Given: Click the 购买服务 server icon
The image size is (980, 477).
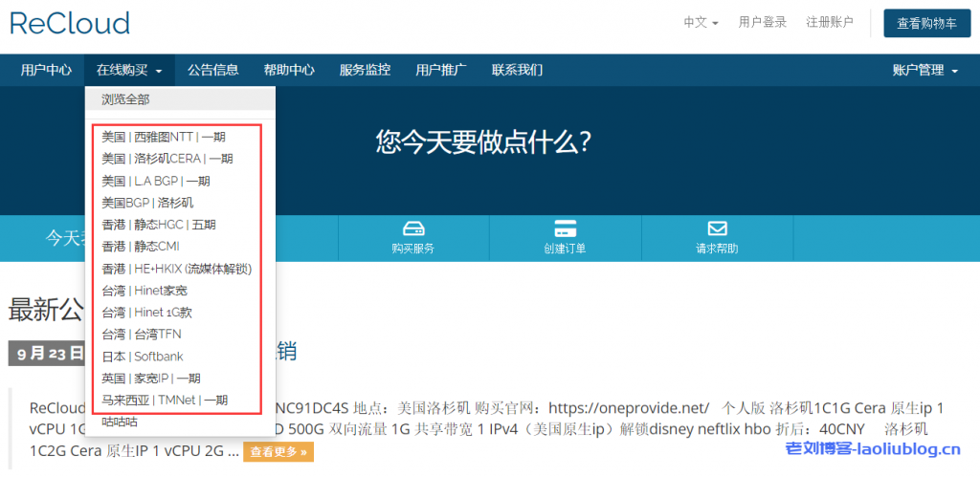Looking at the screenshot, I should click(412, 229).
